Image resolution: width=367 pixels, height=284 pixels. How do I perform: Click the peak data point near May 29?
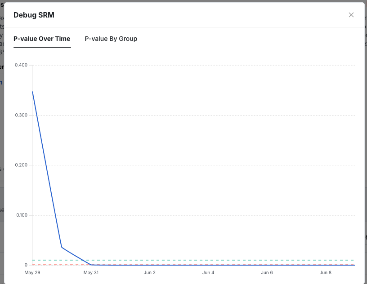[x=32, y=92]
